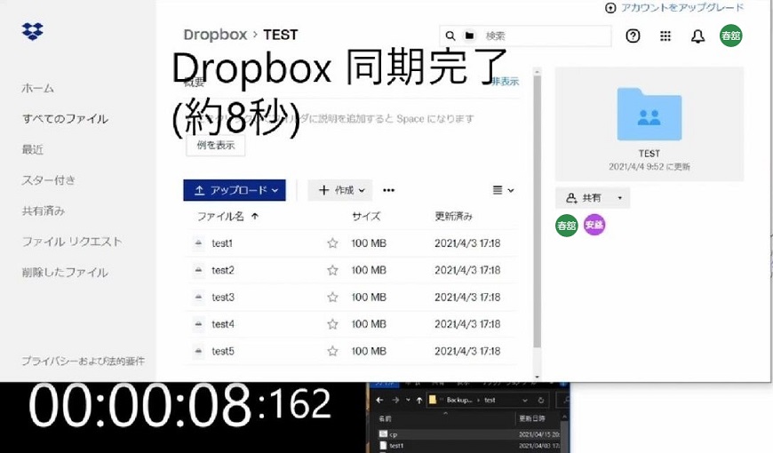Click back arrow in Explorer window

pos(379,401)
